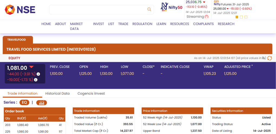Open the MARKET DATA menu
The width and height of the screenshot is (276, 134).
click(x=76, y=26)
